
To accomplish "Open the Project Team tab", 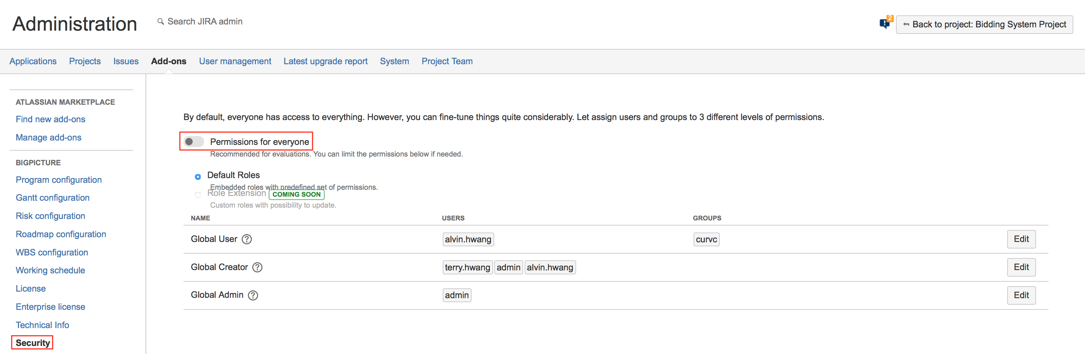I will click(447, 61).
